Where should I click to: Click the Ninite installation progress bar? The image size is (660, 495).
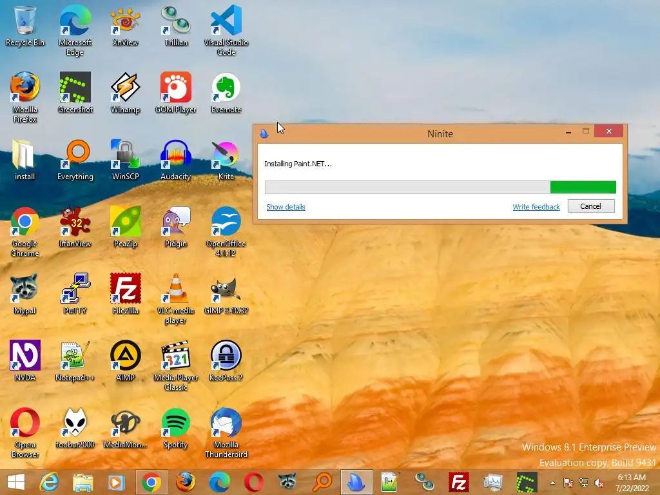[440, 187]
